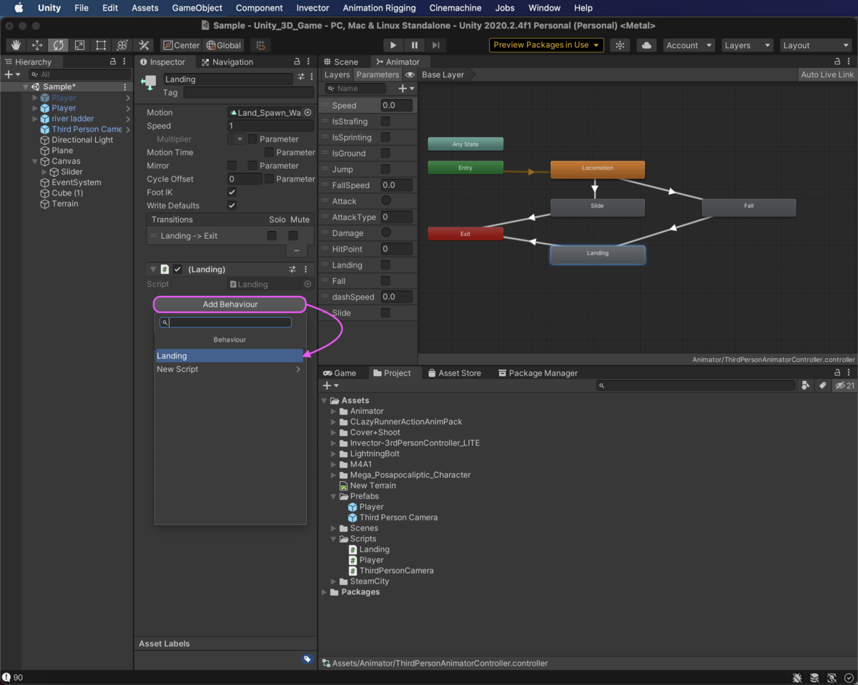
Task: Select the Move tool
Action: tap(37, 45)
